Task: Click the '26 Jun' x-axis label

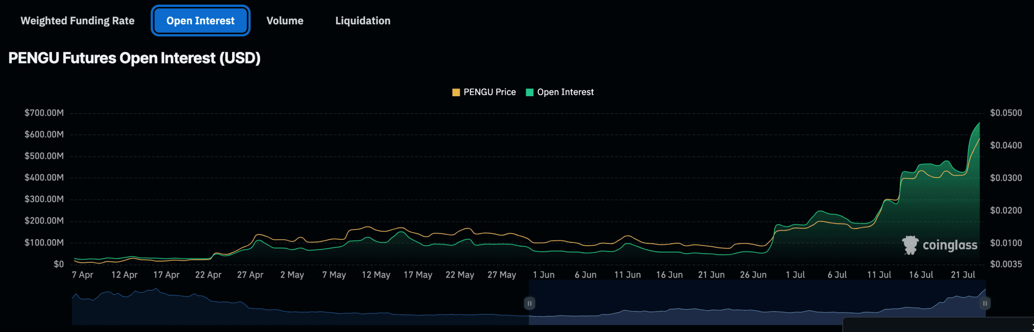Action: [753, 275]
